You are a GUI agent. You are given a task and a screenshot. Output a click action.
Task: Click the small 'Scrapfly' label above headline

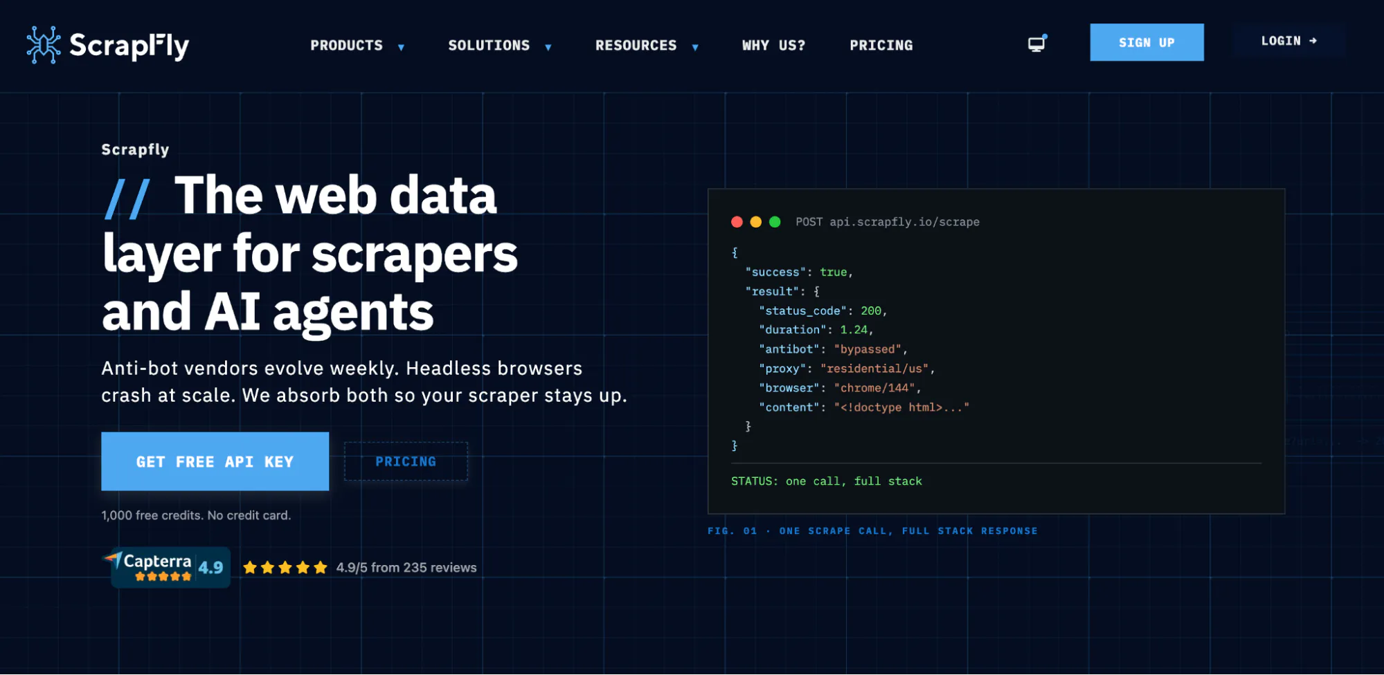(x=135, y=149)
